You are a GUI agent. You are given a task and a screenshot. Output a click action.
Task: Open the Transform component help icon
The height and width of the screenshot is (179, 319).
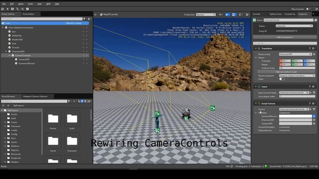(x=310, y=49)
